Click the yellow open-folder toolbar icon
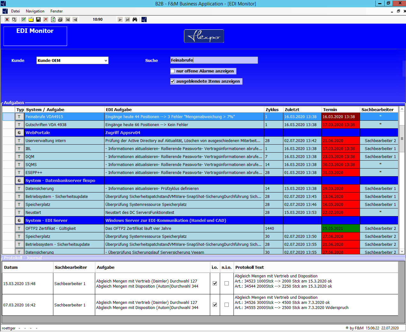Screen dimensions: 406x332 (31, 19)
